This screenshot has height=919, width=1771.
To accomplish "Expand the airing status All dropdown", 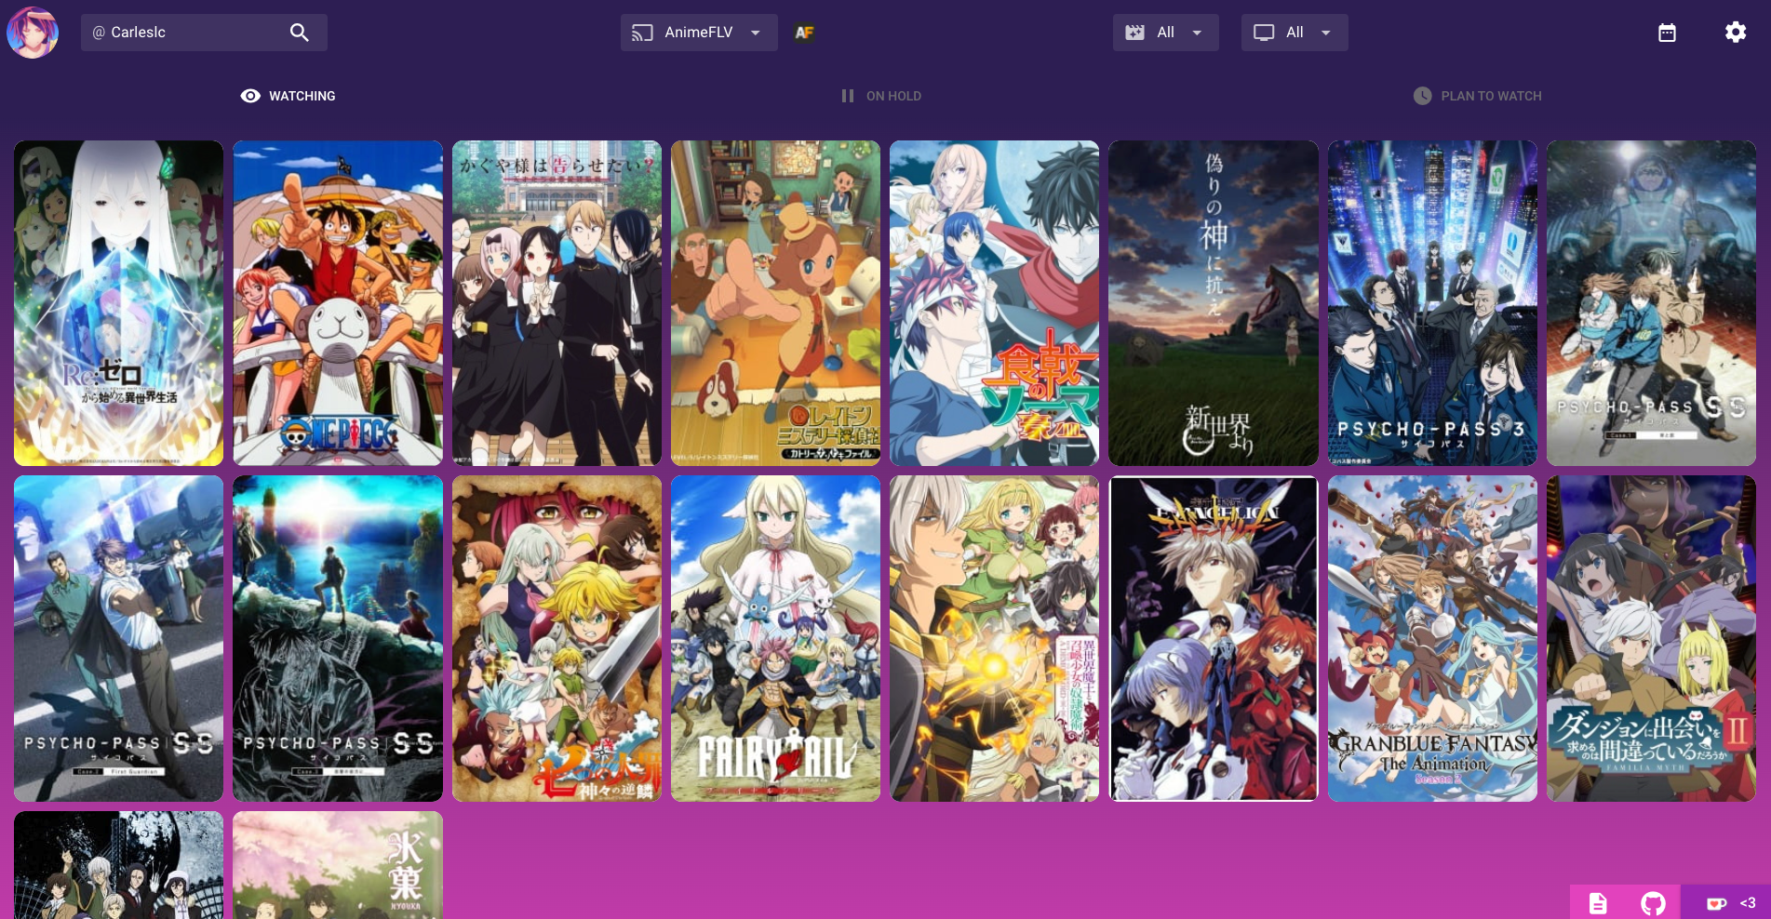I will [1165, 33].
